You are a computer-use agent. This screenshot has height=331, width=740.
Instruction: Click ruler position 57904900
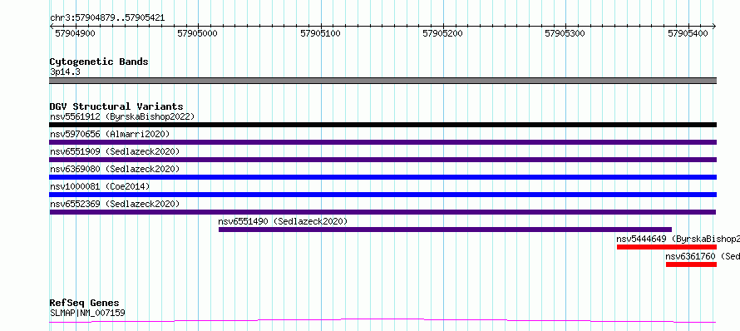coord(75,34)
